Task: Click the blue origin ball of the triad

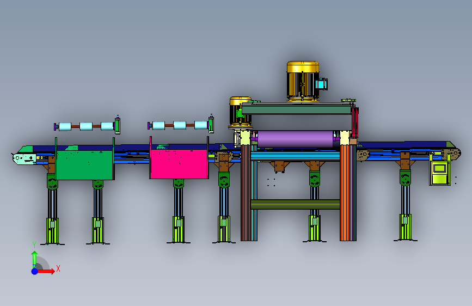Action: pyautogui.click(x=35, y=271)
